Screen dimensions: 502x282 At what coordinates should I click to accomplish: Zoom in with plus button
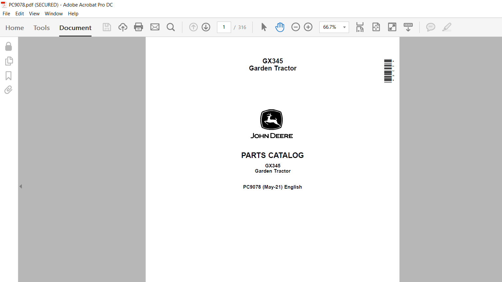point(308,27)
